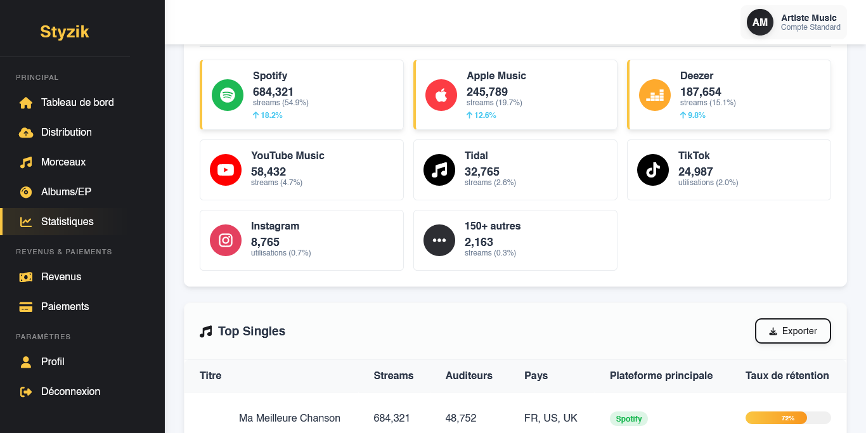
Task: Click the credit card icon beside Paiements
Action: pyautogui.click(x=26, y=307)
